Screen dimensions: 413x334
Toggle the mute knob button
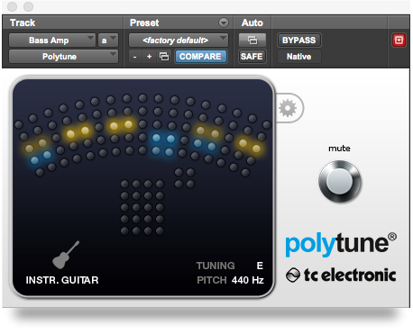pos(340,181)
